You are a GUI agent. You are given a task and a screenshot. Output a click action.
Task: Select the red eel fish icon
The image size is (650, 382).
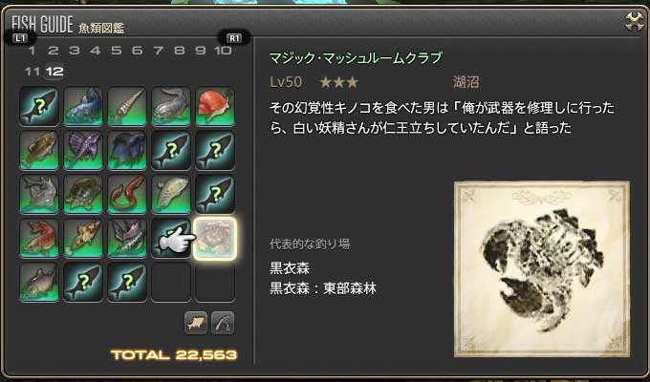point(127,194)
